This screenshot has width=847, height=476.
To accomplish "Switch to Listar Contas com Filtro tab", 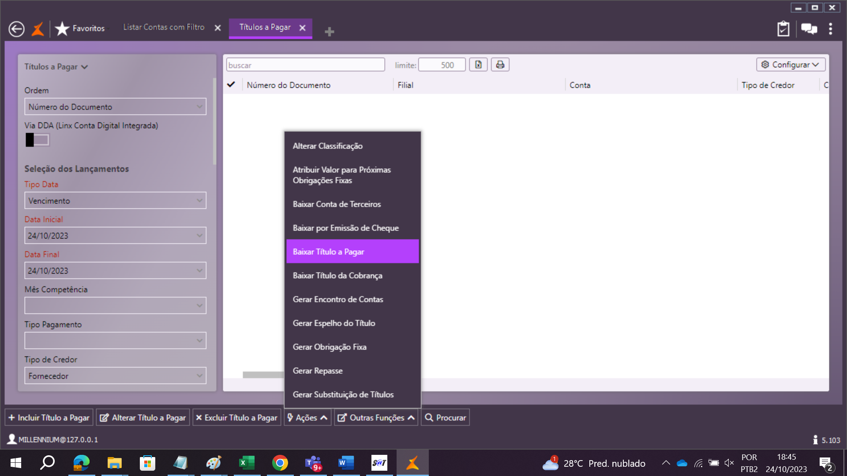I will click(x=164, y=27).
